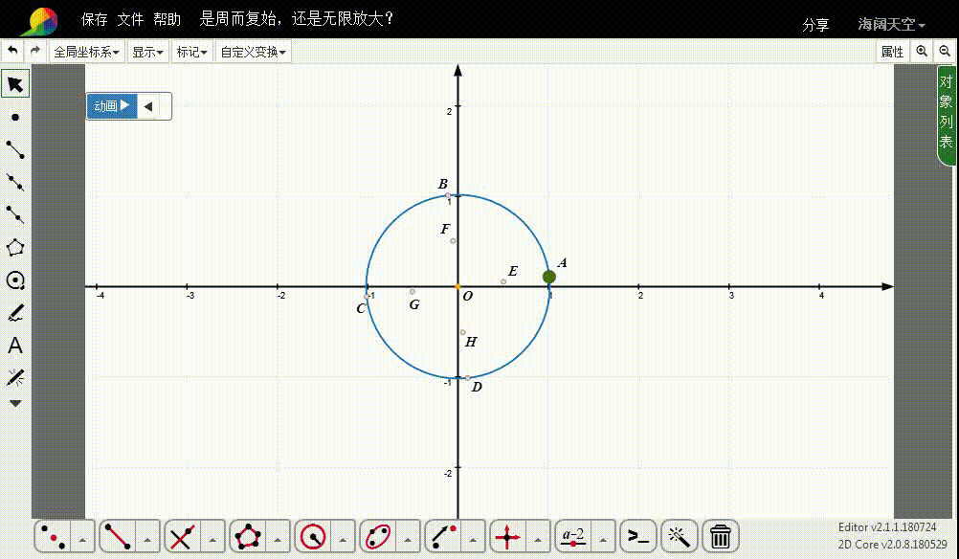Zoom out with the magnifier minus icon
Viewport: 959px width, 559px height.
945,52
